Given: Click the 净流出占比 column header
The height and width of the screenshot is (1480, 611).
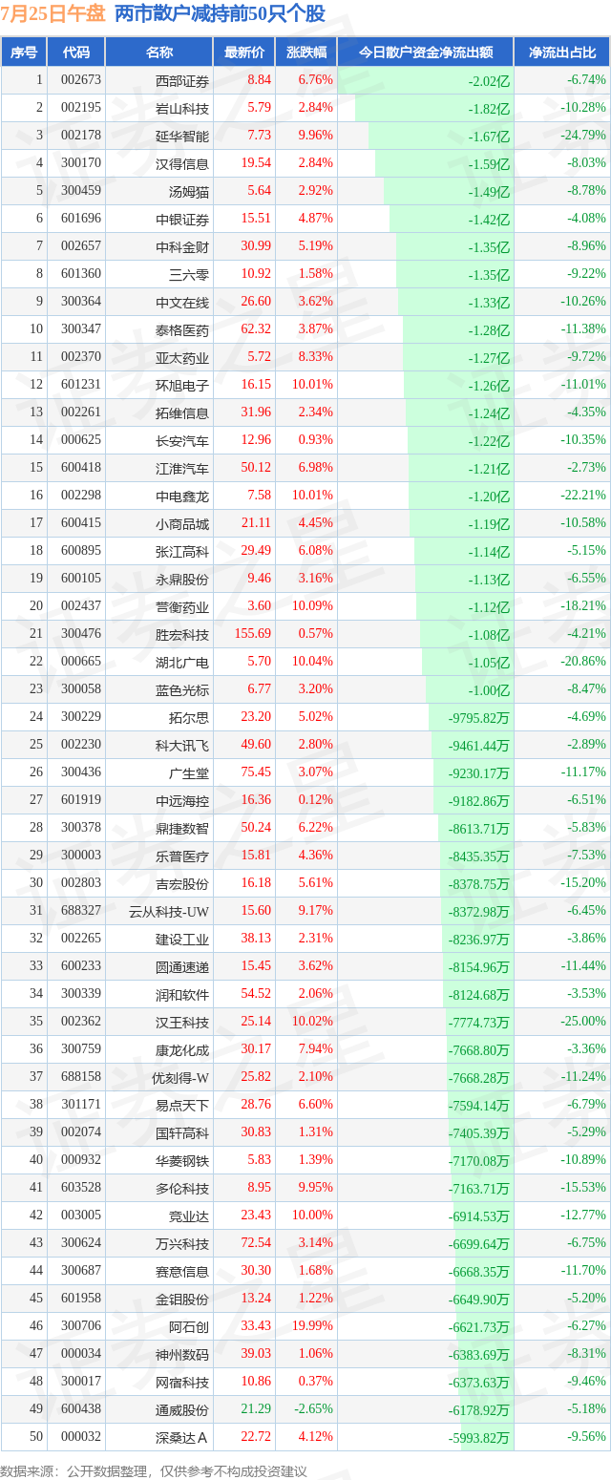Looking at the screenshot, I should (x=562, y=53).
